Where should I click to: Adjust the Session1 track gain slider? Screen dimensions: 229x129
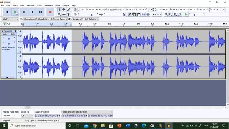coord(9,39)
